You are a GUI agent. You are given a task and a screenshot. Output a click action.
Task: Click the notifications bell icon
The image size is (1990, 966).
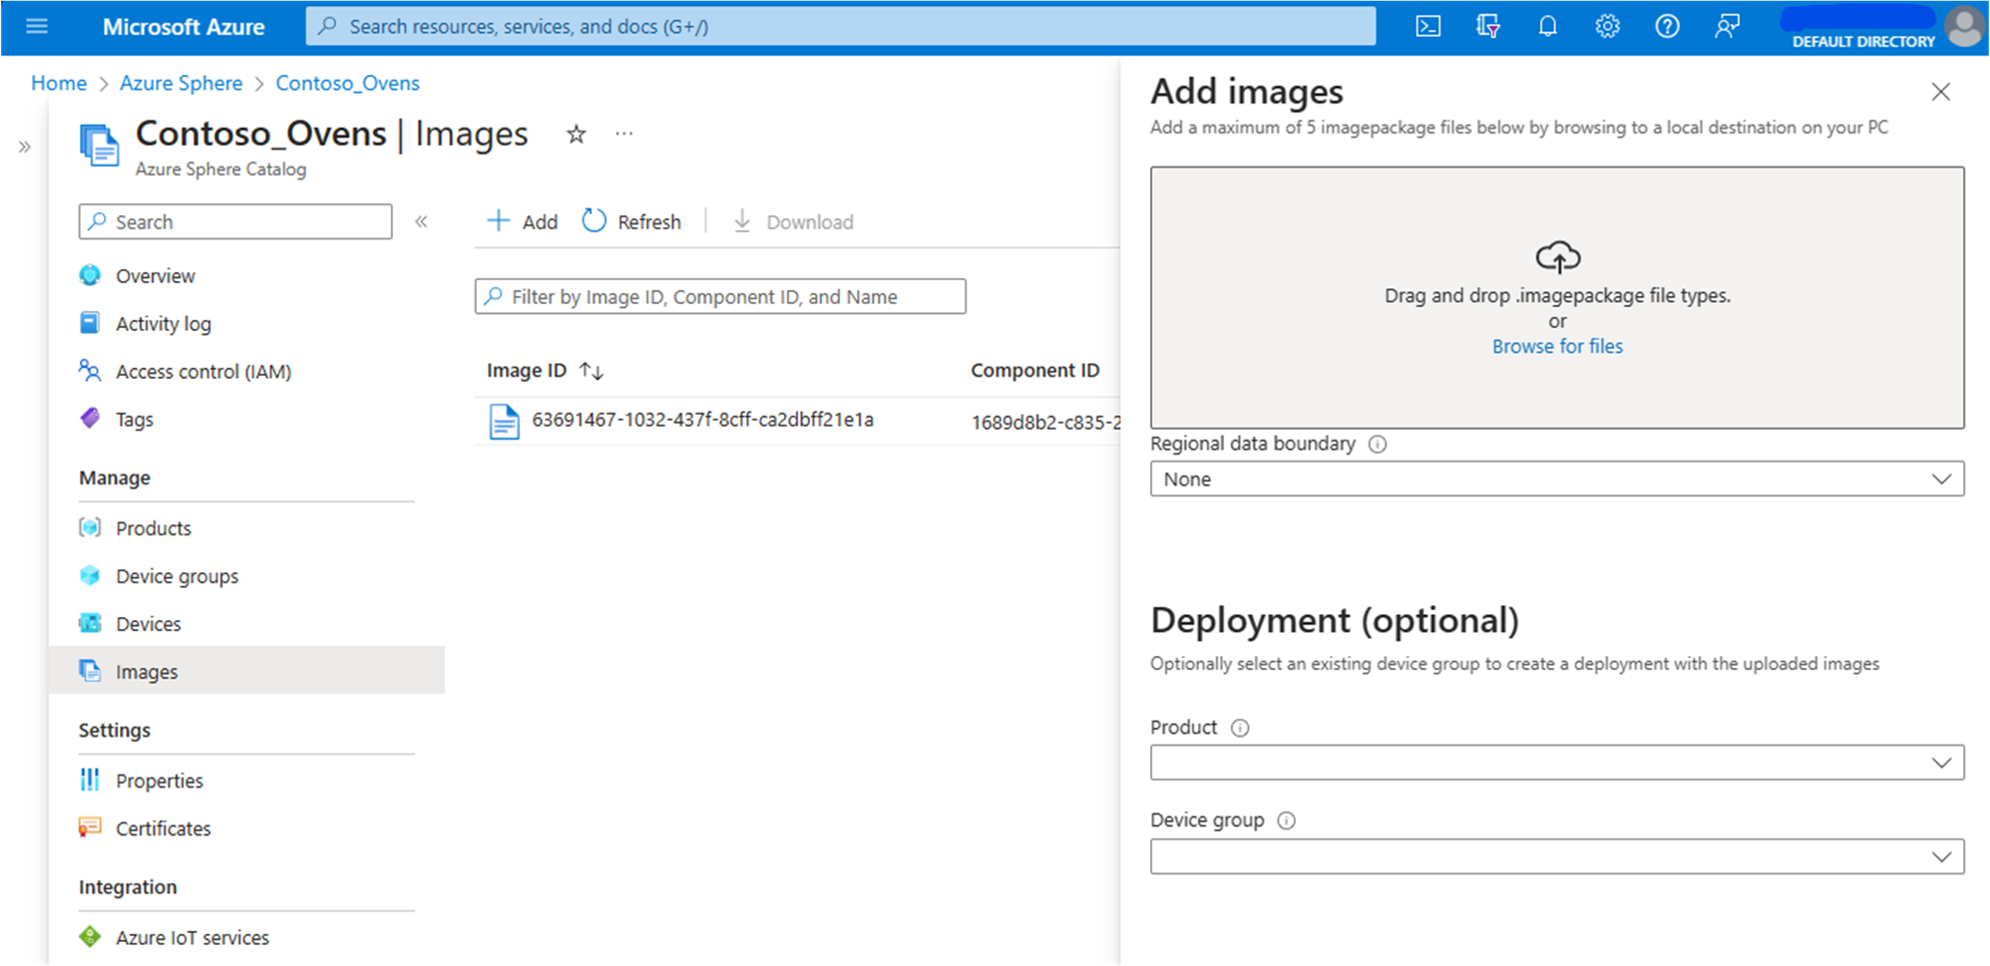[x=1547, y=26]
